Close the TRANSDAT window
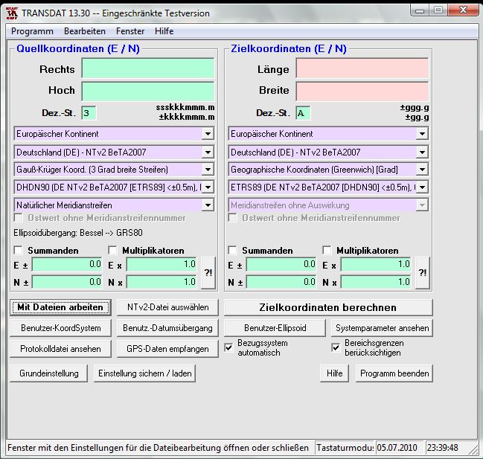 (x=463, y=10)
